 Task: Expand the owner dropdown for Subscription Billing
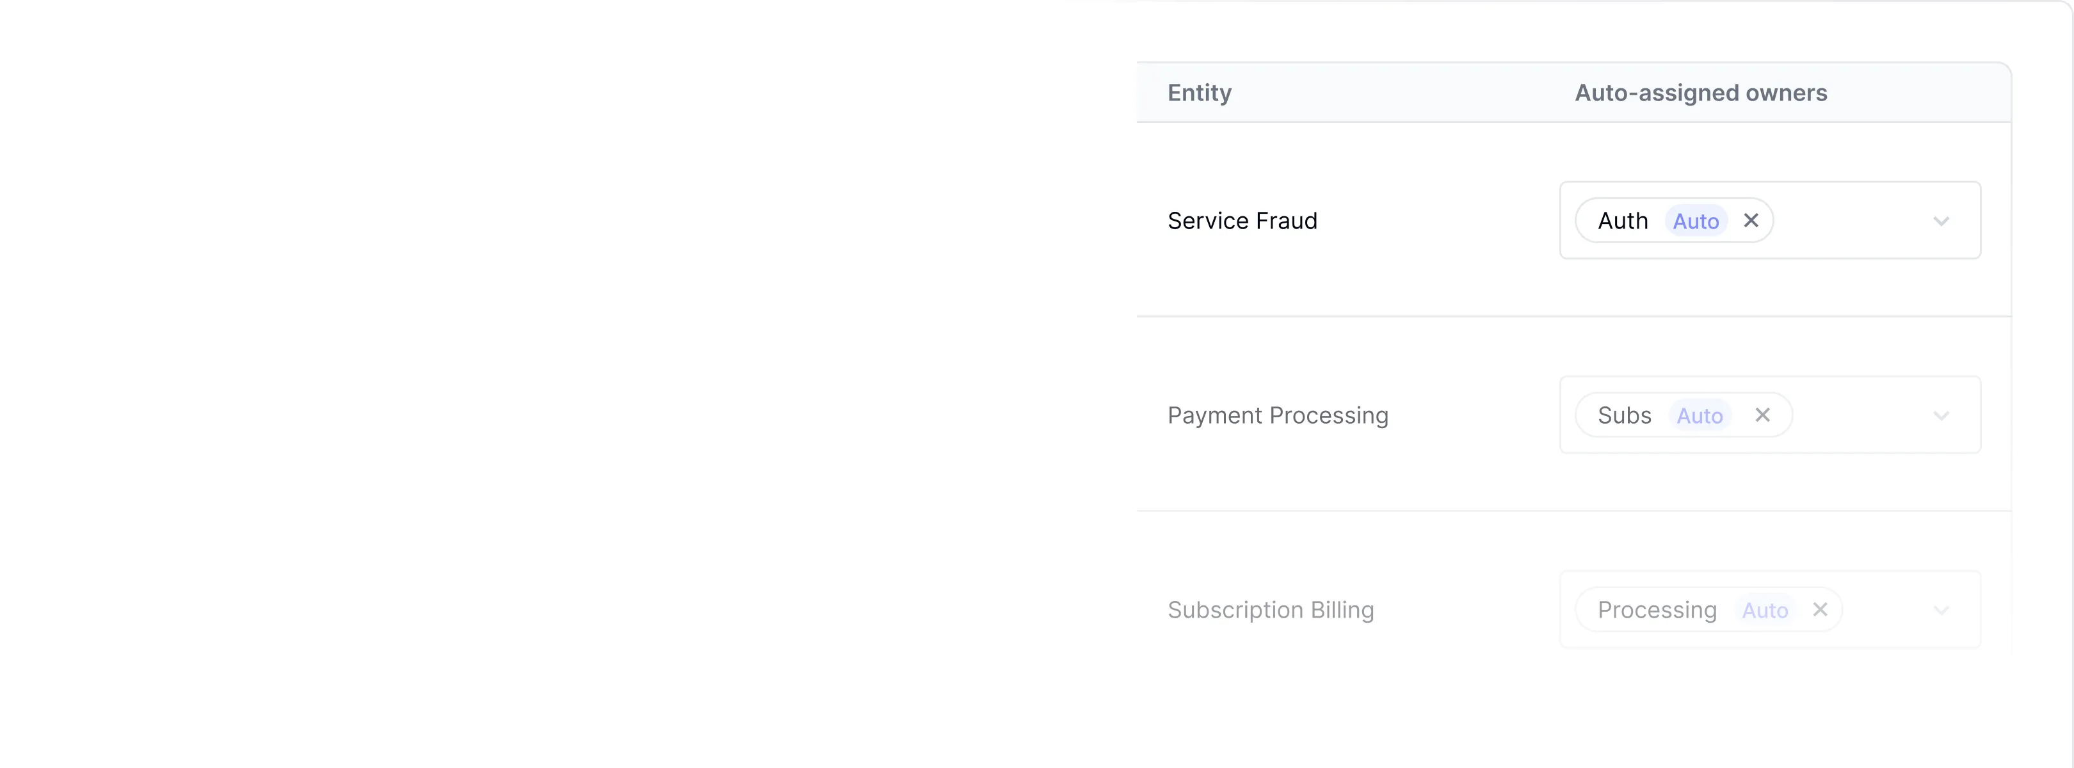[x=1941, y=609]
